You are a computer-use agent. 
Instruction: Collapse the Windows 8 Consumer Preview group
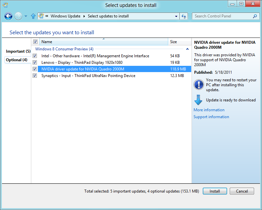187,49
